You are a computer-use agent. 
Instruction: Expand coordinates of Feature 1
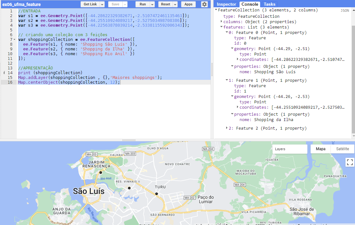coord(238,107)
